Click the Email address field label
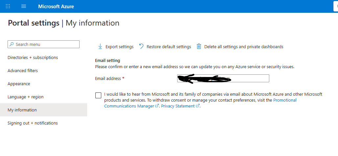The image size is (338, 156). (108, 79)
